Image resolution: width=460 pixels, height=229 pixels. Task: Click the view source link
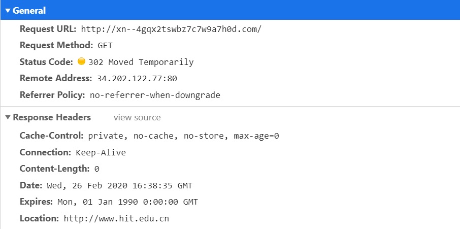point(137,118)
